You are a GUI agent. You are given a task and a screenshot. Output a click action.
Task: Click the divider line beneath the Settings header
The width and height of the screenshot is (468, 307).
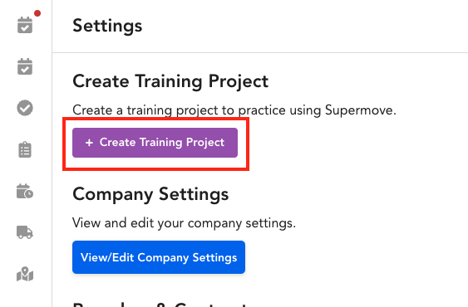tap(260, 53)
